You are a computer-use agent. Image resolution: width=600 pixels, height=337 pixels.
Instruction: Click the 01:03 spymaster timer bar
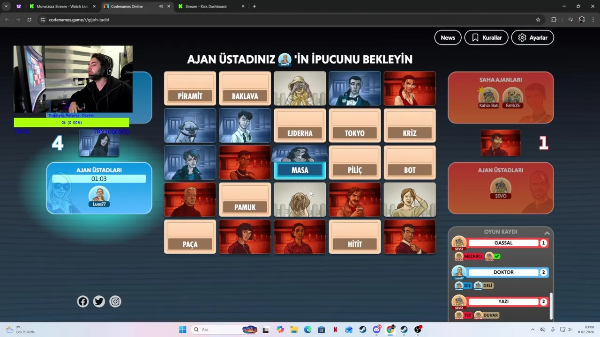coord(99,179)
